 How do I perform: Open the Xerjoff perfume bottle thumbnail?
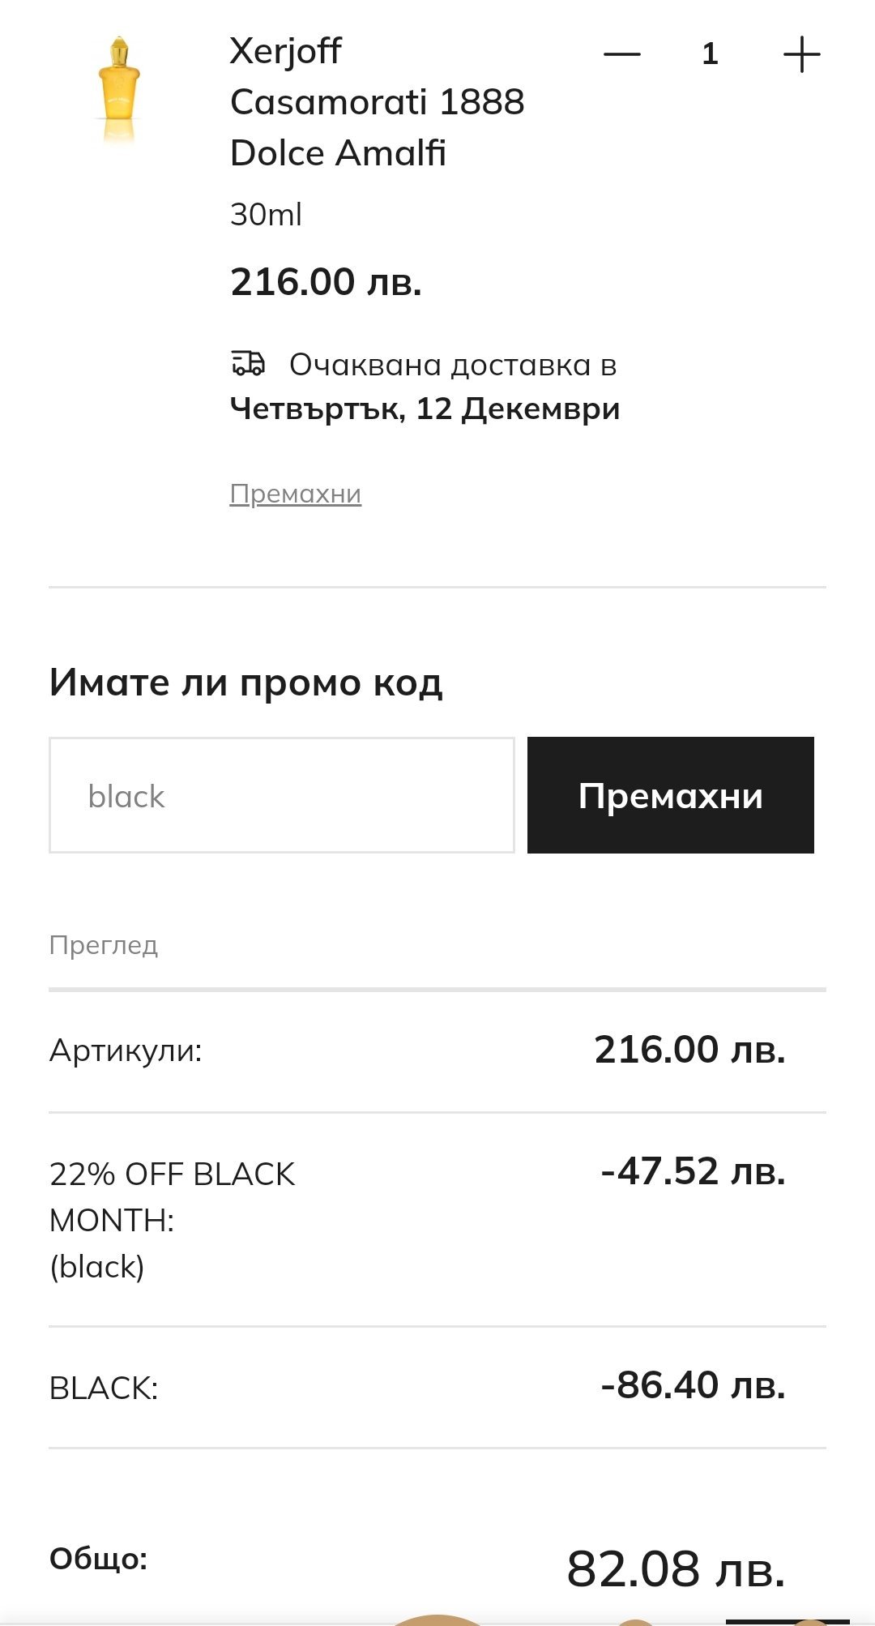point(119,90)
